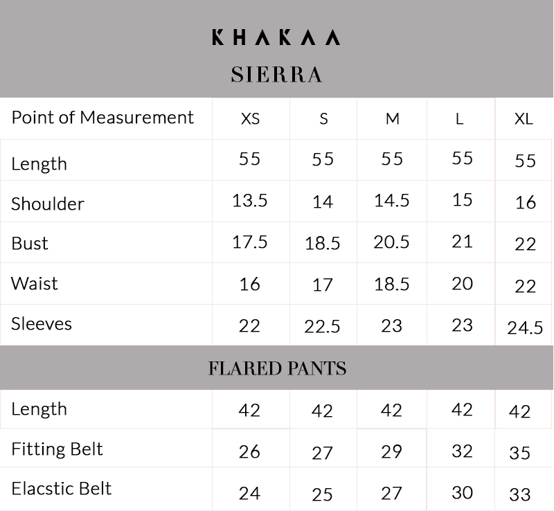Screen dimensions: 554x511
Task: Click the Elacstic Belt row label
Action: [62, 489]
